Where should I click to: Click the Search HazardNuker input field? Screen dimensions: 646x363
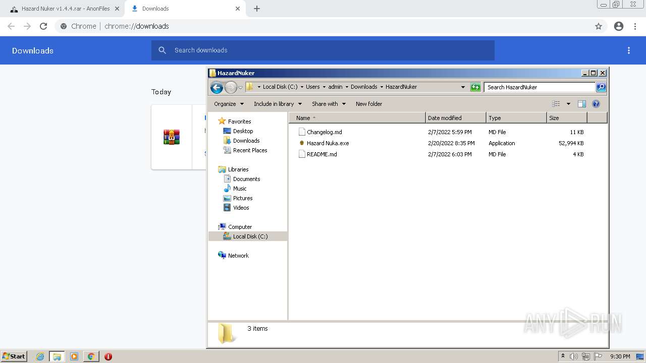(x=540, y=87)
